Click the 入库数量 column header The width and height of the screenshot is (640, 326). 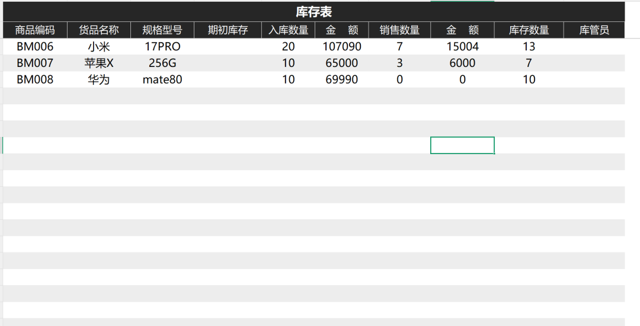(288, 30)
